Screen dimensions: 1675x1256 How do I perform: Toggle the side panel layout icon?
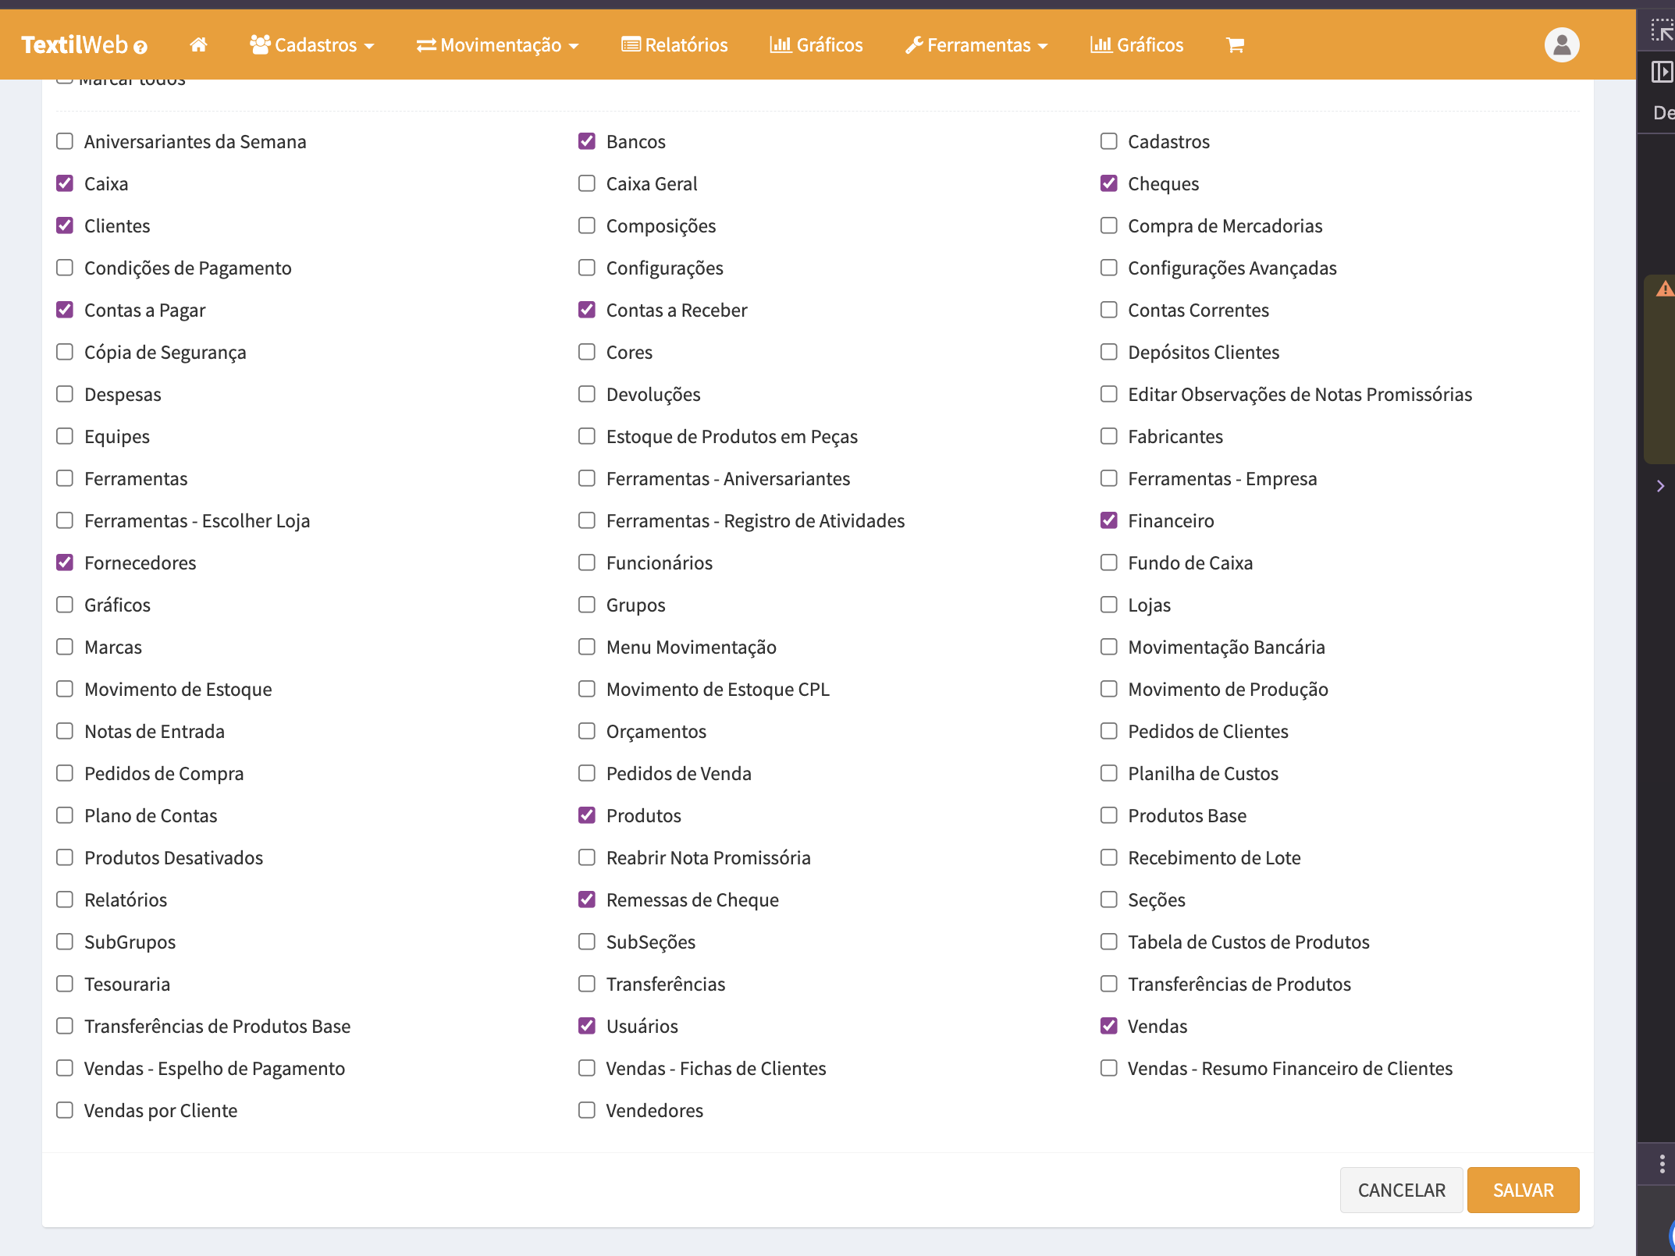[1662, 72]
